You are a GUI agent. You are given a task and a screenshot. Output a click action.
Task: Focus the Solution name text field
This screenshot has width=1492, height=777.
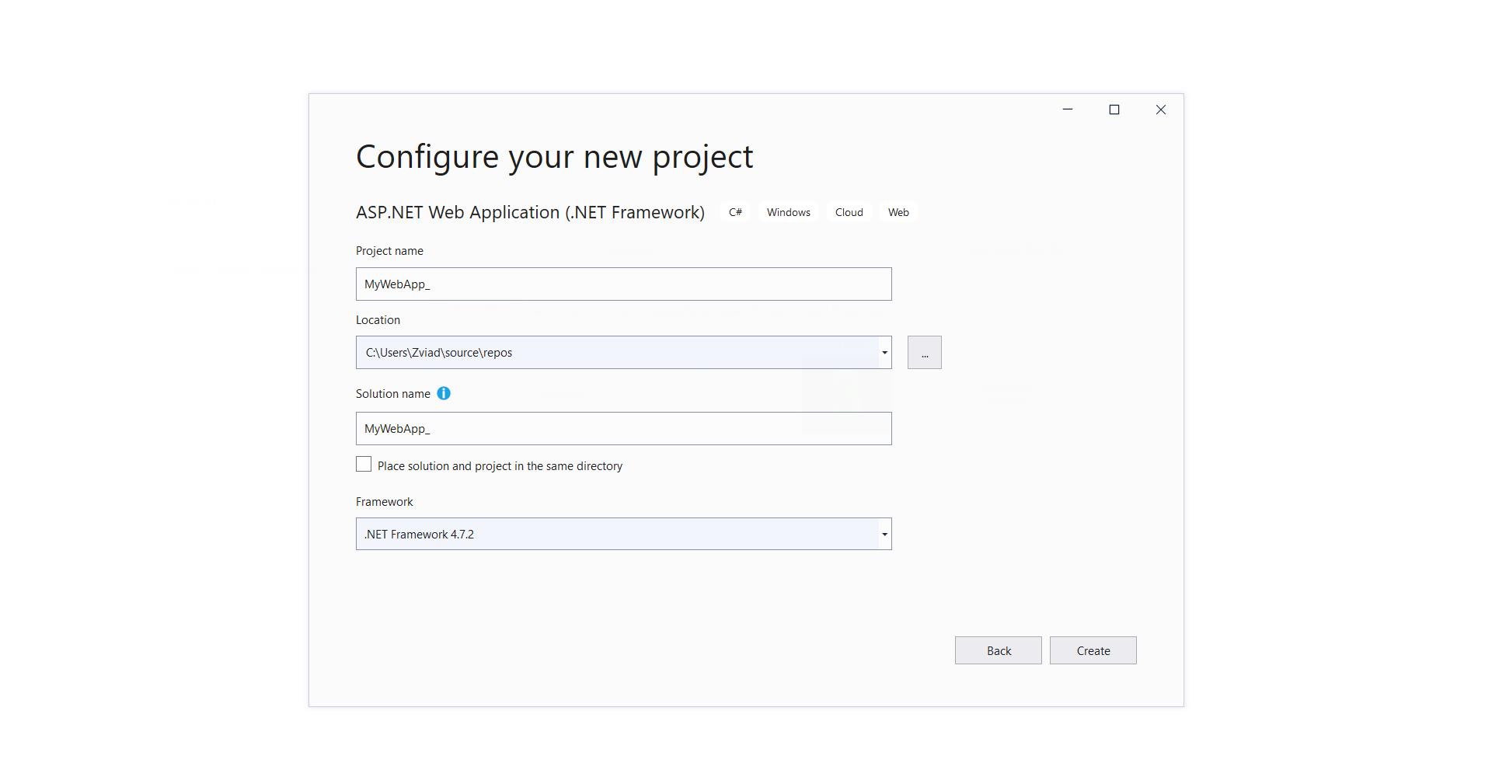(623, 429)
